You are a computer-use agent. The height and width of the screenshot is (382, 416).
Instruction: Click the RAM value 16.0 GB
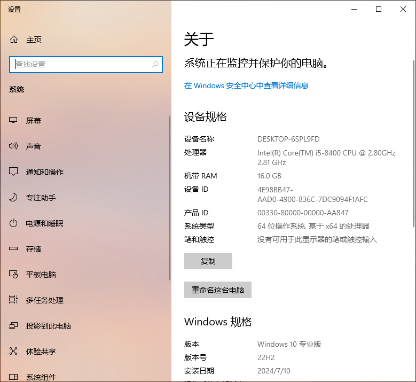click(269, 176)
